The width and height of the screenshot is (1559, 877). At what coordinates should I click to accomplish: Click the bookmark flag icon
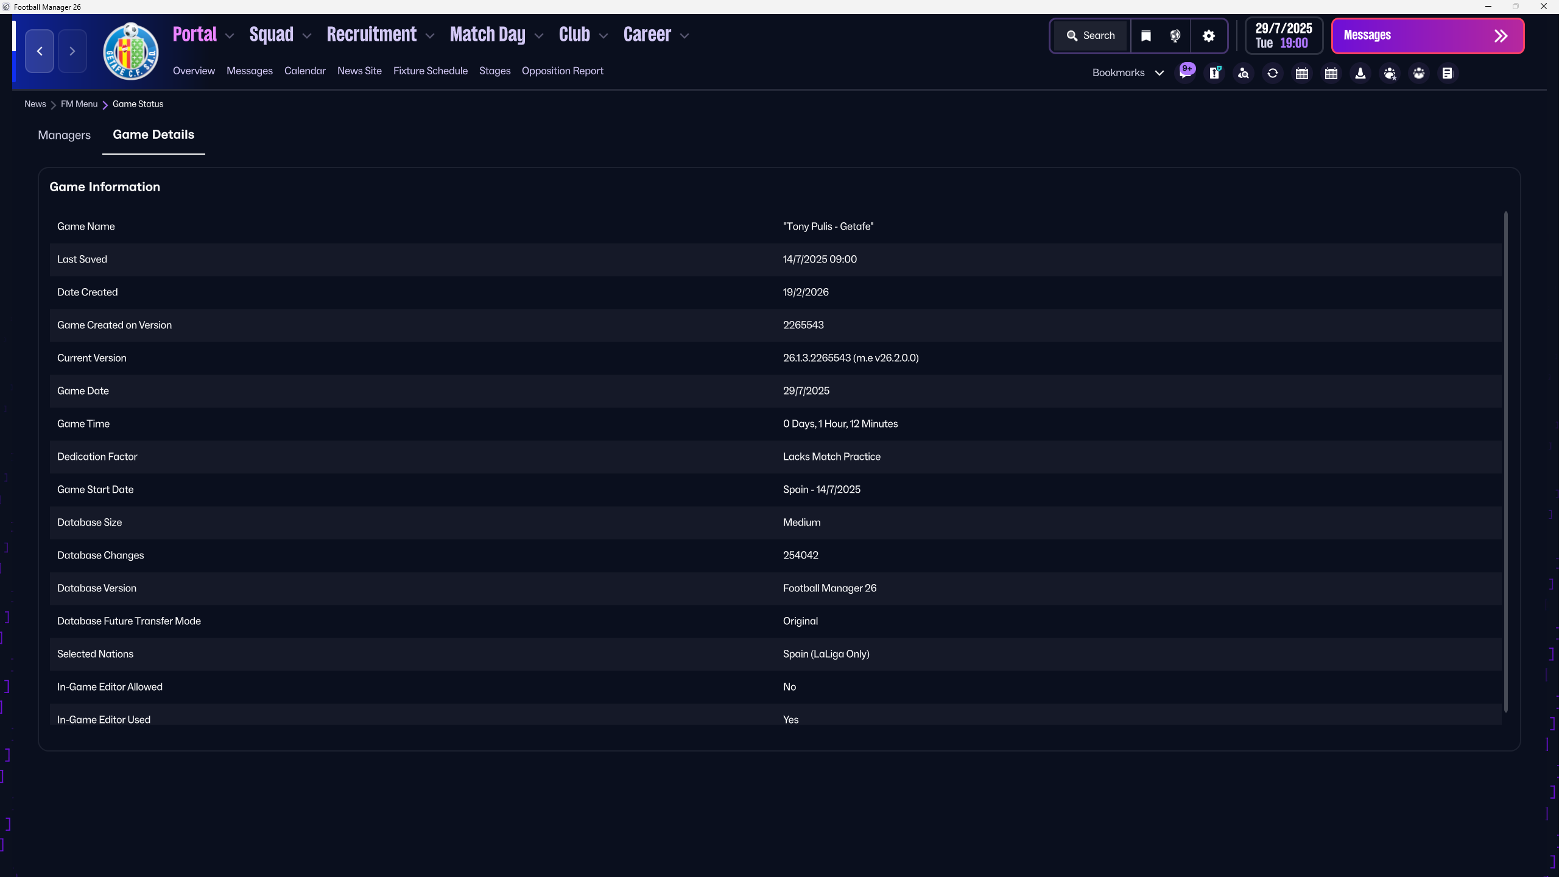click(x=1146, y=36)
